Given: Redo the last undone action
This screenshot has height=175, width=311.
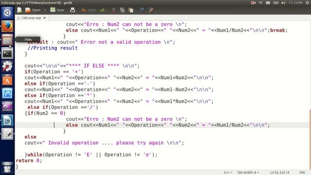Looking at the screenshot, I should [103, 10].
